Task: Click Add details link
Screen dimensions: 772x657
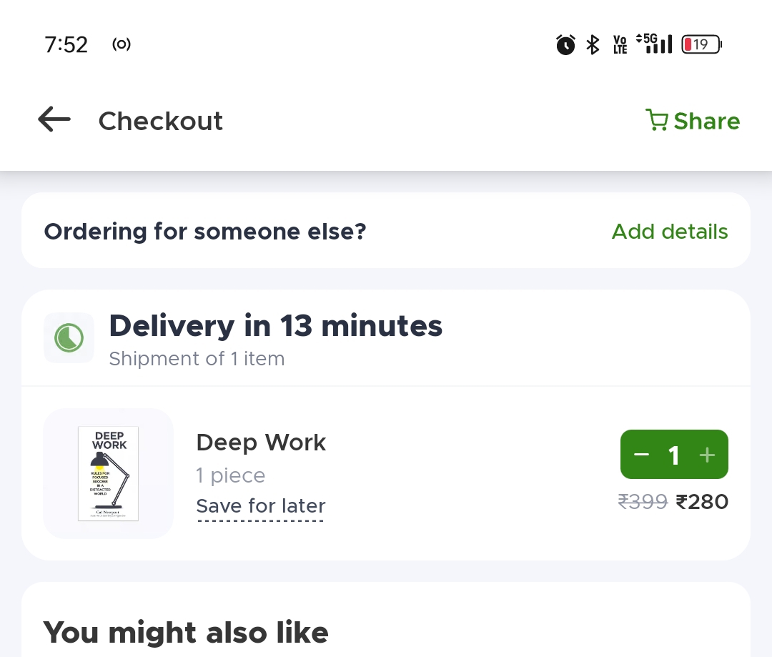Action: 670,232
